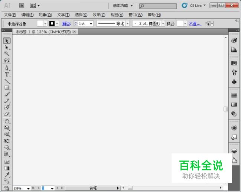Screen dimensions: 241x192
Task: Click the 描边 stroke link
Action: point(66,24)
